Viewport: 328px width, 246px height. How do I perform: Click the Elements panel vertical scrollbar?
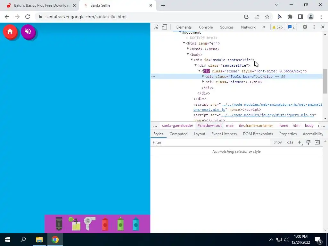tap(325, 81)
